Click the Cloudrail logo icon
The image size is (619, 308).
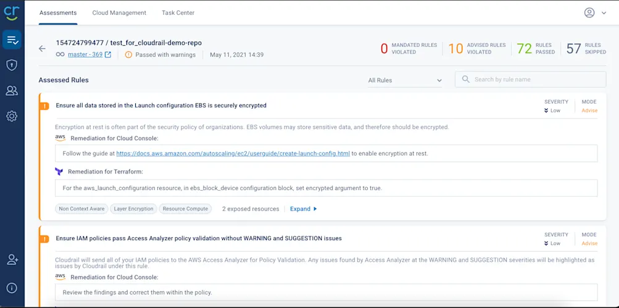pyautogui.click(x=12, y=12)
